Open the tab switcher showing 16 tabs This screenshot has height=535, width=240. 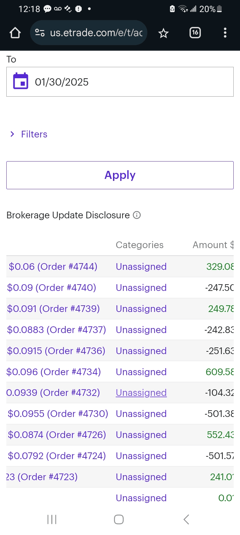[195, 32]
